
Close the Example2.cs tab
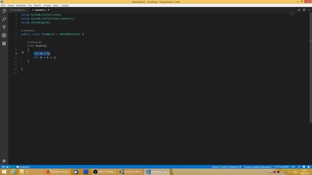click(x=48, y=10)
